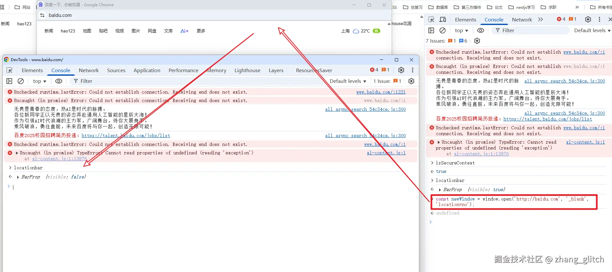Toggle device toolbar icon in right panel
Viewport: 612px width, 272px height.
click(x=443, y=19)
